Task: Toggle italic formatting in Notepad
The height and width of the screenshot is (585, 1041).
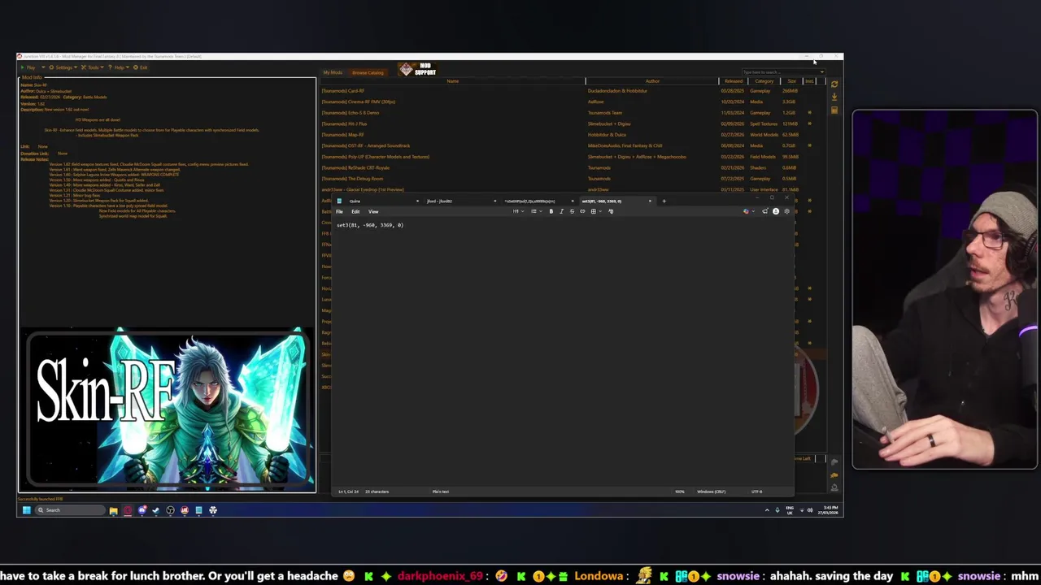Action: click(x=561, y=211)
